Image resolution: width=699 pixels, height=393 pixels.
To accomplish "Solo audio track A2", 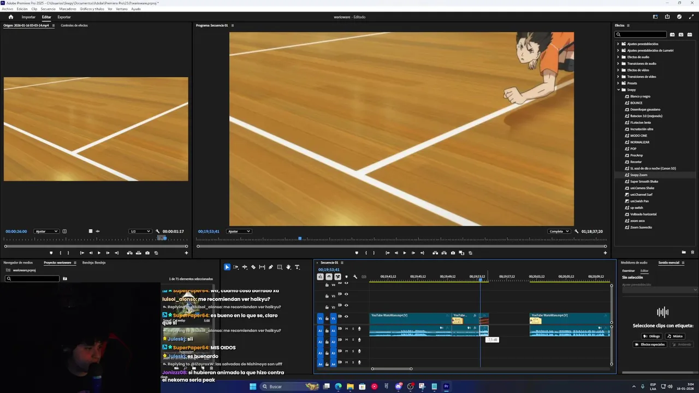I will 353,340.
